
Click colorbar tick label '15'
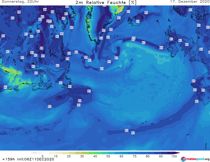56,156
